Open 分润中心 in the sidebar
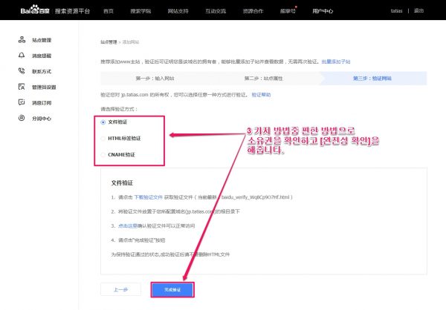 [42, 119]
